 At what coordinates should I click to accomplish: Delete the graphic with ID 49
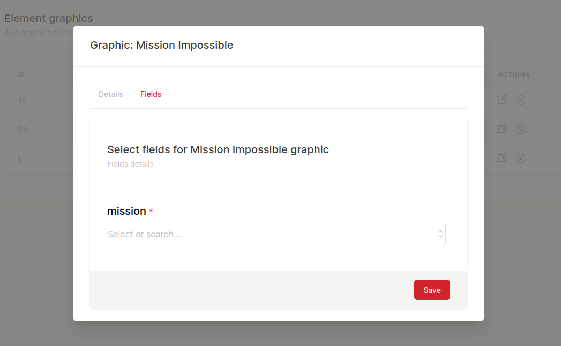click(x=520, y=100)
